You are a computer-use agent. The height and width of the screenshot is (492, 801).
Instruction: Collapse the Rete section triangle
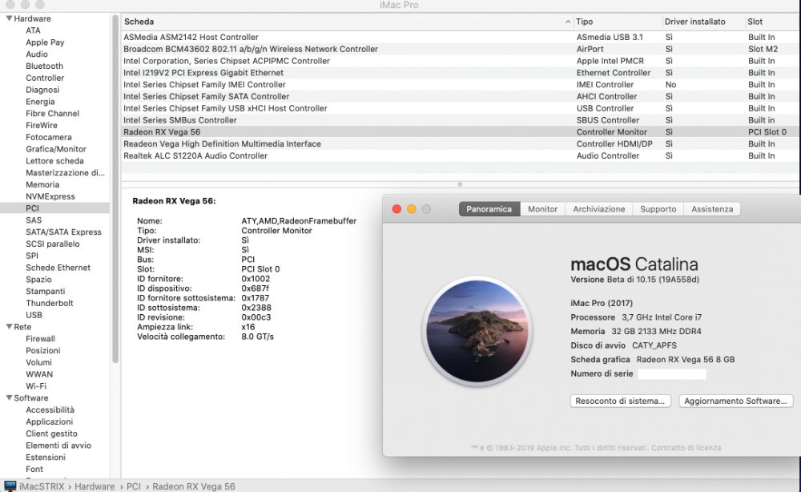(x=9, y=326)
